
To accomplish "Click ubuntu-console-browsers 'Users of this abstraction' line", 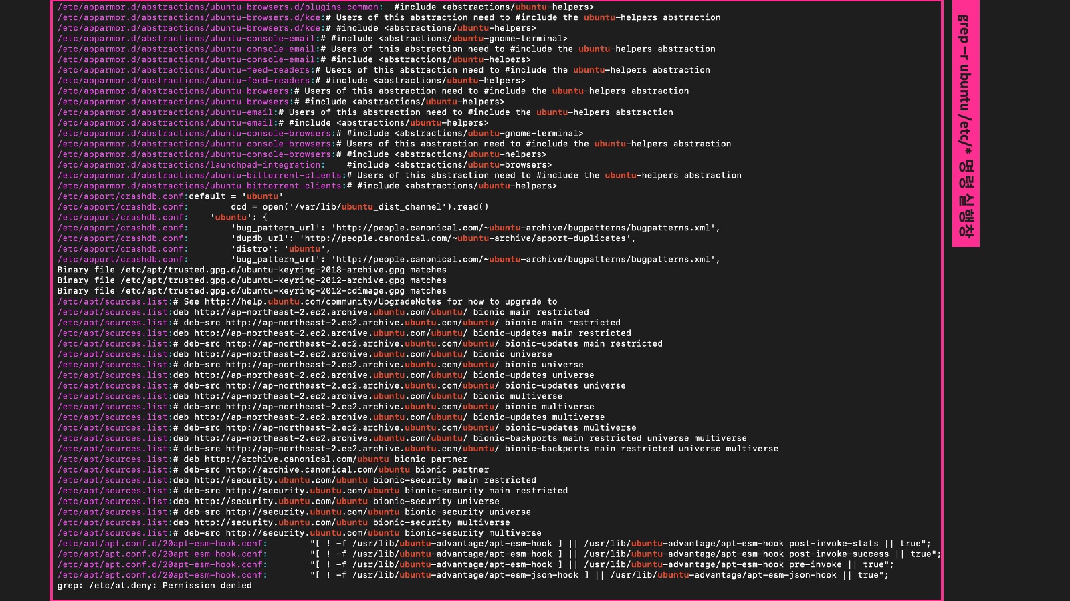I will point(395,144).
